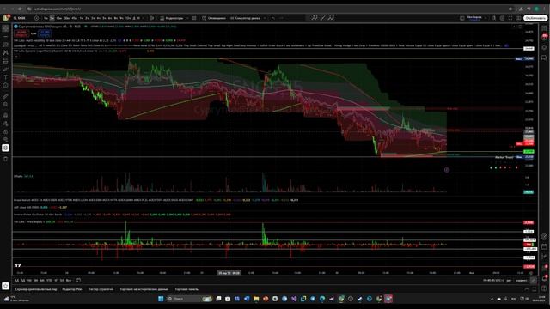This screenshot has height=309, width=550.
Task: Select the brush drawing tool
Action: (6, 69)
